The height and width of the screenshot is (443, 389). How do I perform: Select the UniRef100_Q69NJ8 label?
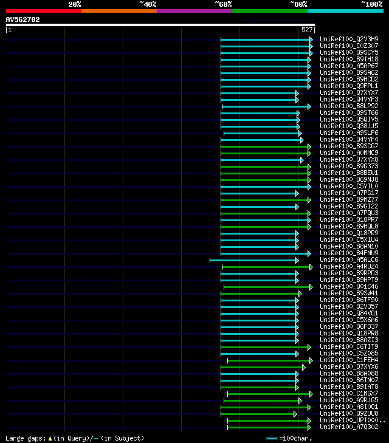point(349,179)
